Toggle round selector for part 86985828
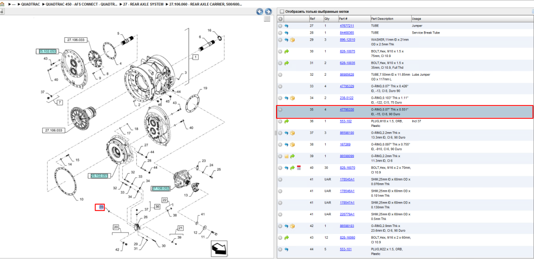The image size is (534, 259). click(280, 75)
